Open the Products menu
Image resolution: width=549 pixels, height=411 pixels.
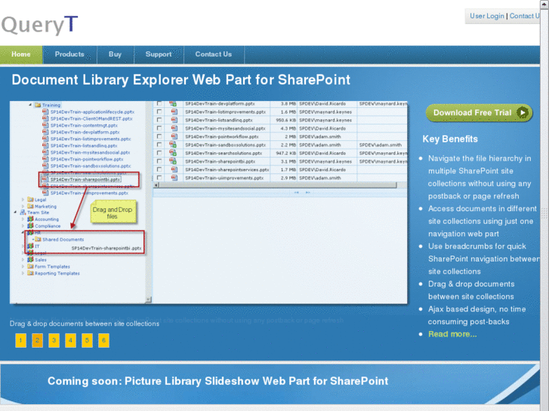pyautogui.click(x=69, y=54)
